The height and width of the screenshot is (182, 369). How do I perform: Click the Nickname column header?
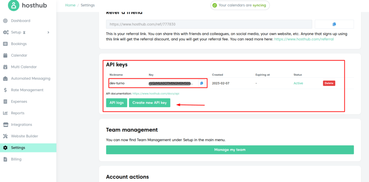click(116, 75)
